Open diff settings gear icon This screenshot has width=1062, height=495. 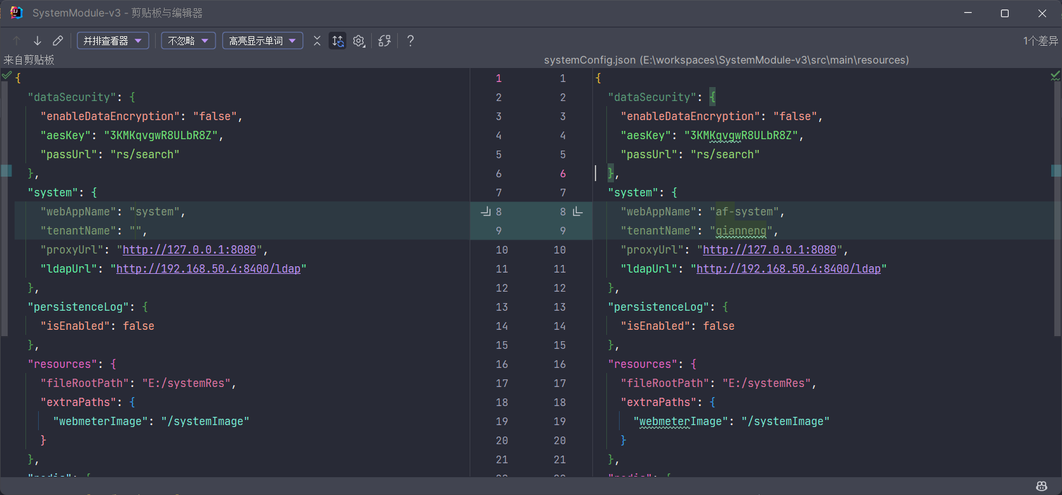click(x=359, y=41)
